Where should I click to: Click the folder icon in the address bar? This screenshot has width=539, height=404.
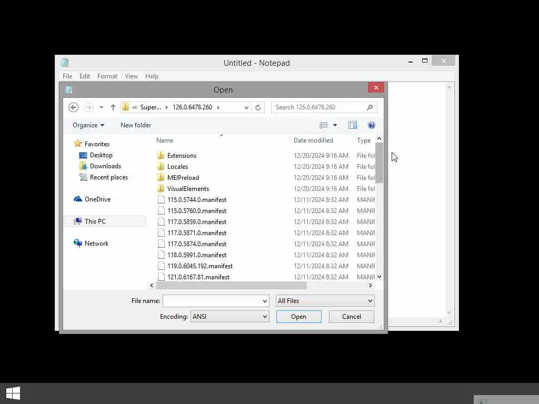126,107
